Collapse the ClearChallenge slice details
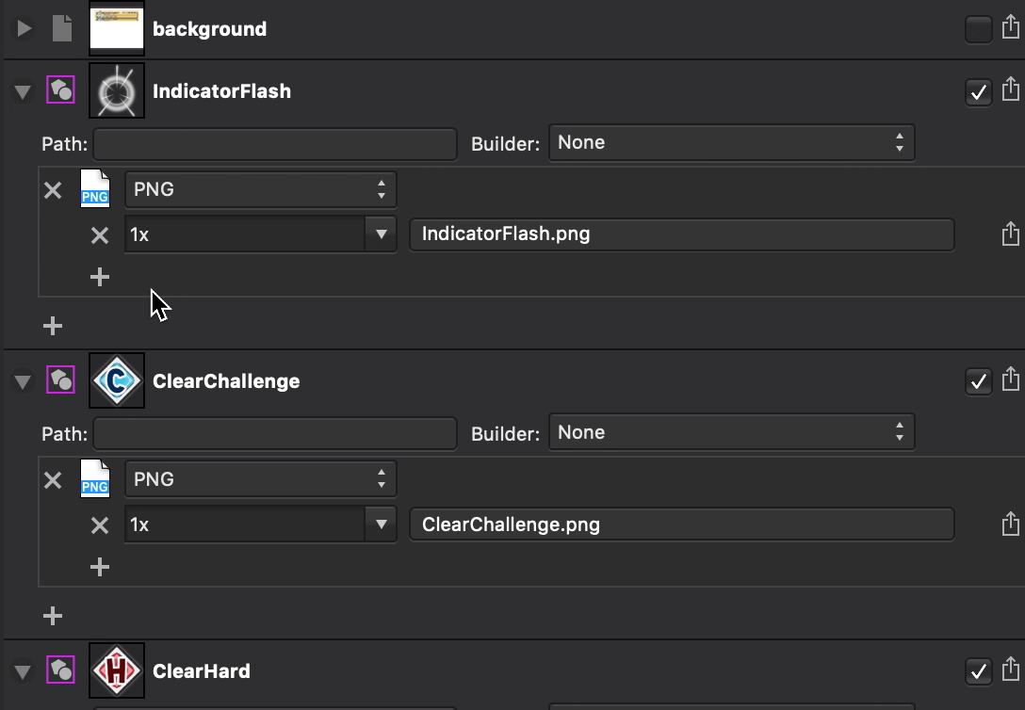 pyautogui.click(x=23, y=381)
